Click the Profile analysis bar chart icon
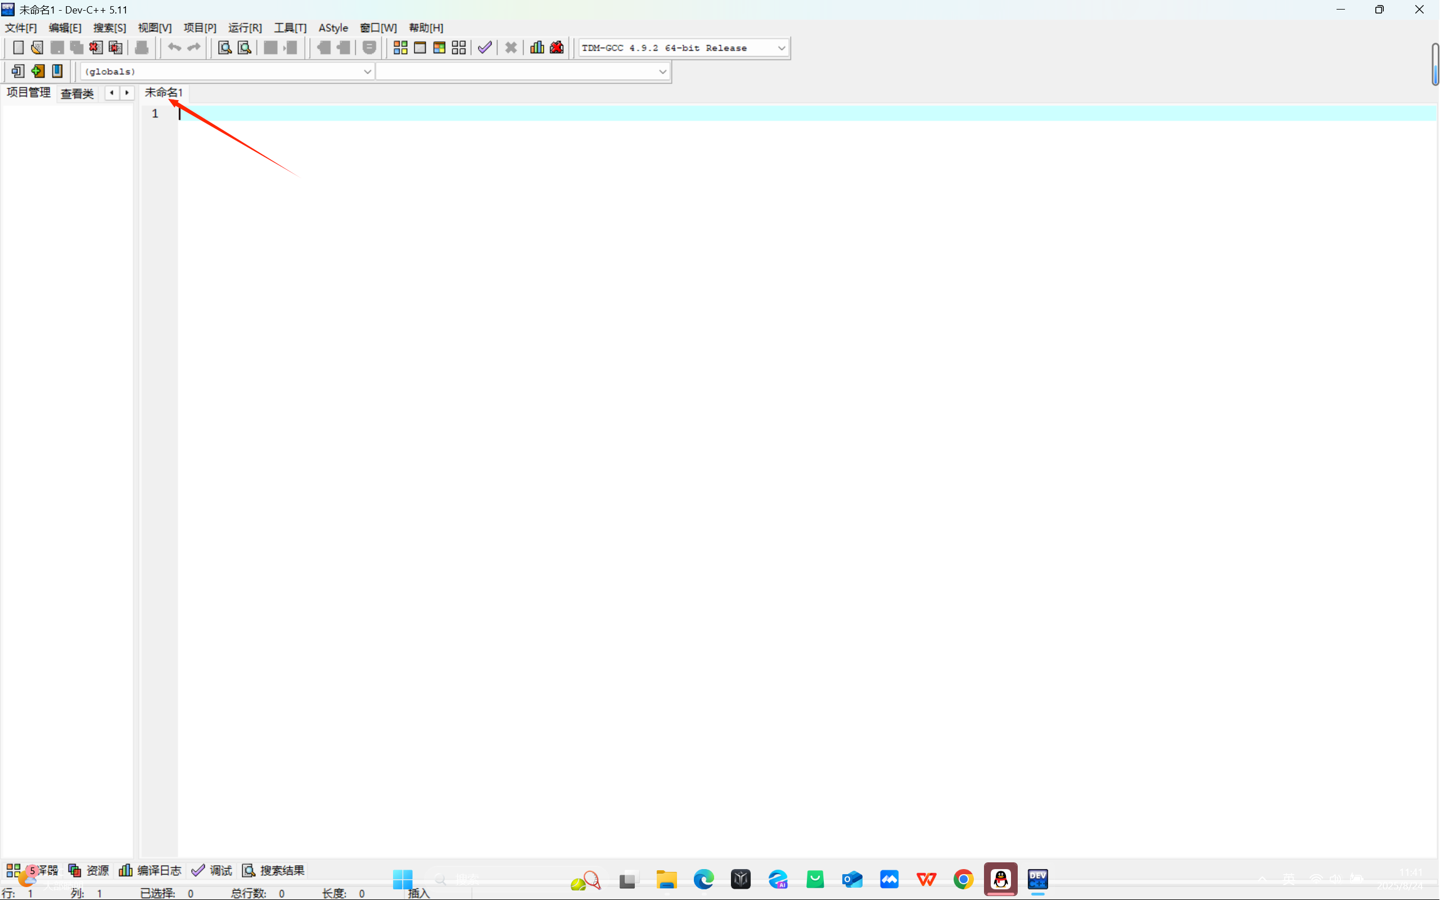 537,48
